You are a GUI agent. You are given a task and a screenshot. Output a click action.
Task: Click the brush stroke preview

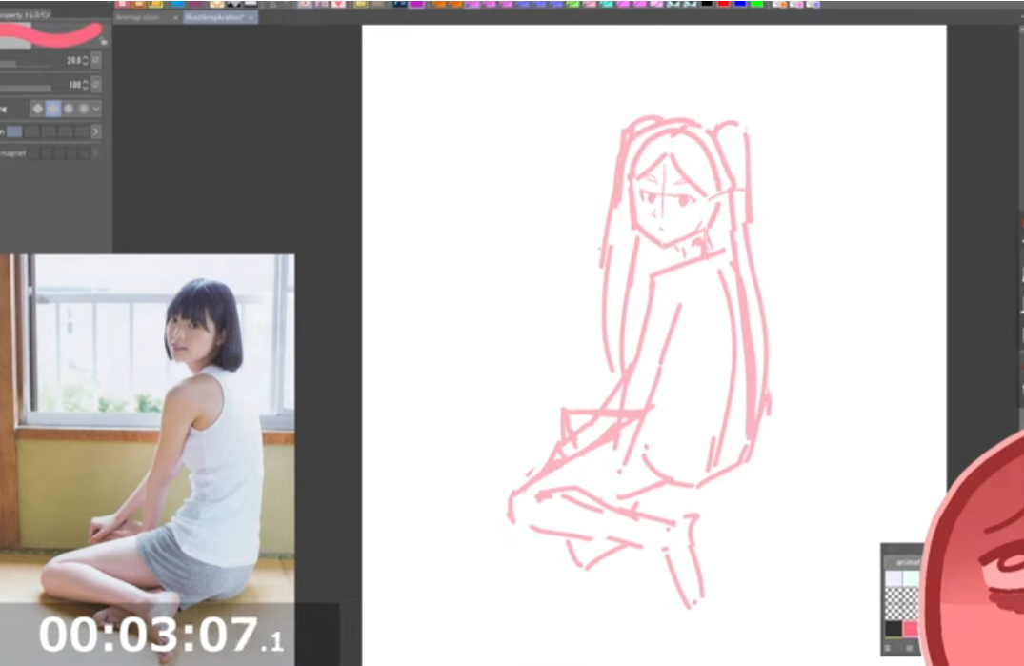(50, 35)
